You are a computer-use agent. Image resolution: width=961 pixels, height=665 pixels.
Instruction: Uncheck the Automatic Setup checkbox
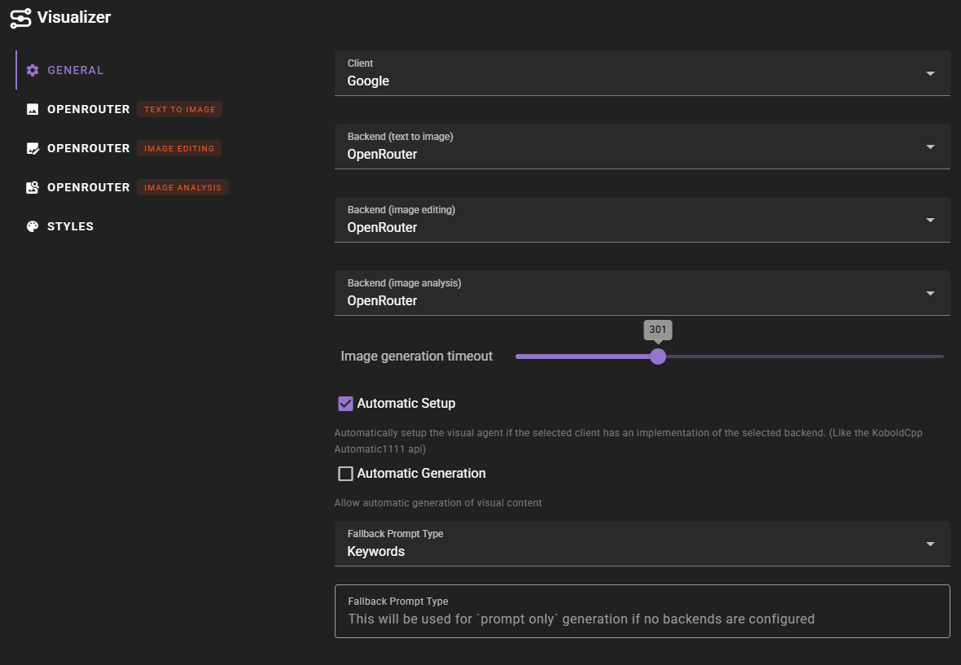click(345, 403)
